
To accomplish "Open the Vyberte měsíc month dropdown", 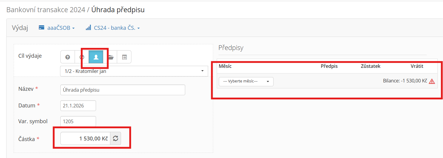I will [x=246, y=82].
